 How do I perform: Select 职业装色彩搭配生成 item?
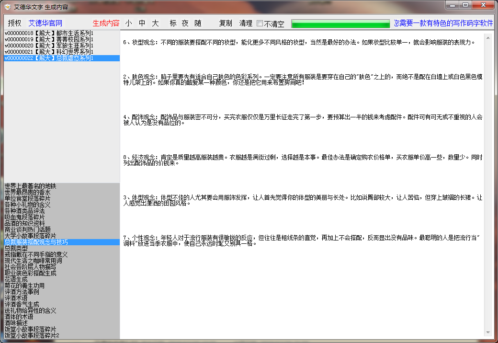pos(62,273)
